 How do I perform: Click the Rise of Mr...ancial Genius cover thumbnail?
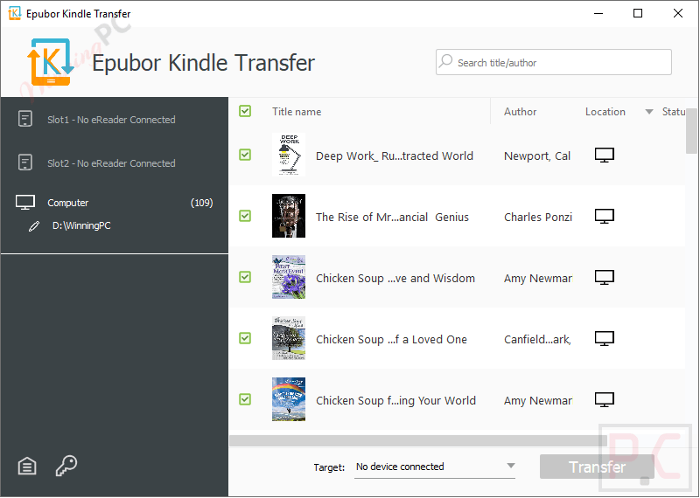(289, 216)
